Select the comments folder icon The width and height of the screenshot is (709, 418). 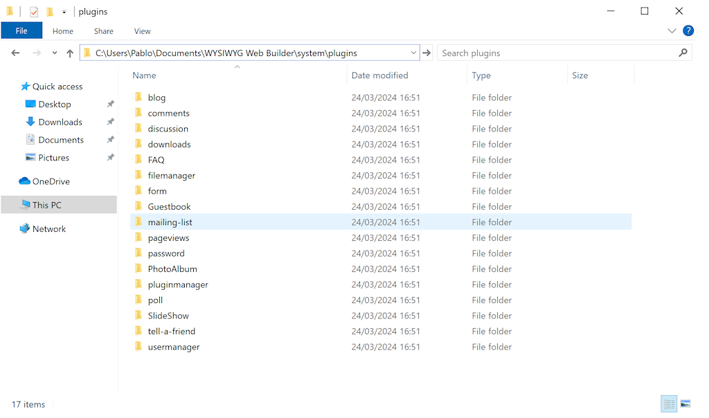pyautogui.click(x=138, y=113)
